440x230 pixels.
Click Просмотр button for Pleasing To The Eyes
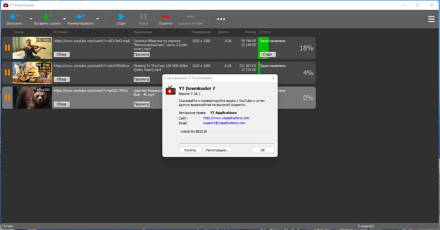tap(142, 79)
